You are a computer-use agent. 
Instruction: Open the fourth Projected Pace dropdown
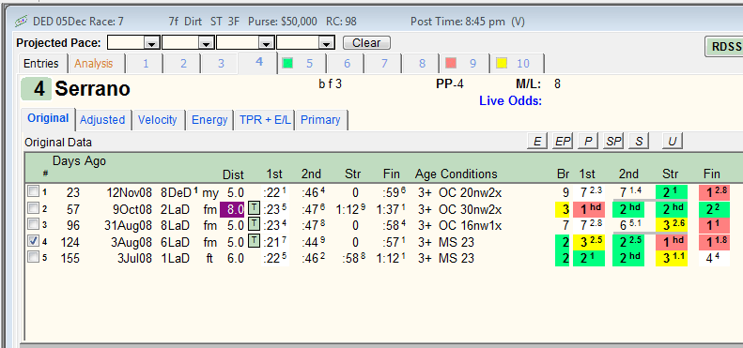(326, 43)
